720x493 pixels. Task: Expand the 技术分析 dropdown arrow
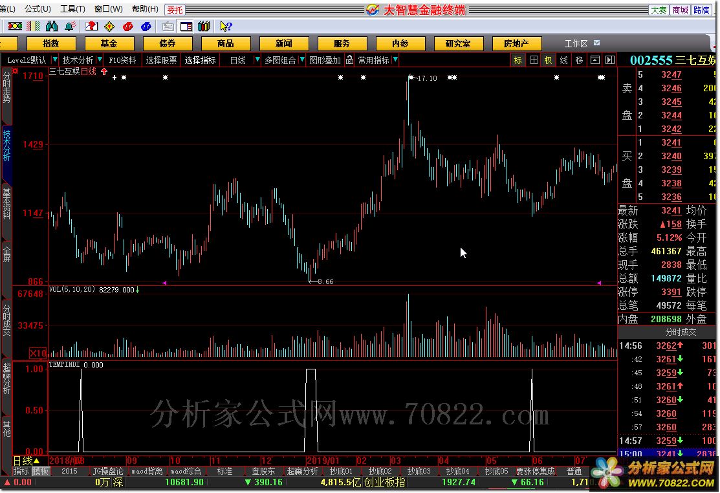pos(100,60)
